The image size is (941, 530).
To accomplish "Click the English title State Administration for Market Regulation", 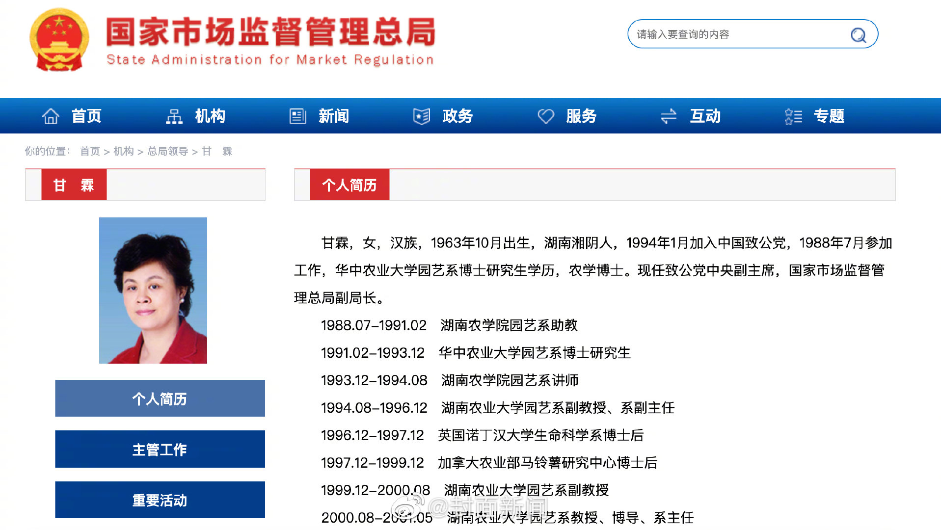I will (x=270, y=60).
